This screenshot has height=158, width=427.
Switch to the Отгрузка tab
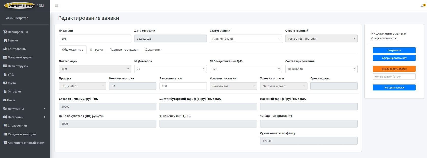96,50
